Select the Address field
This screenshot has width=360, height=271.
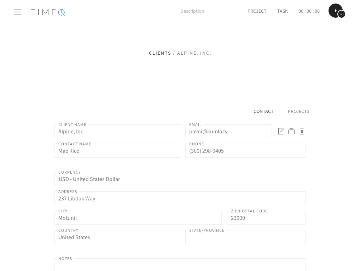pyautogui.click(x=180, y=199)
